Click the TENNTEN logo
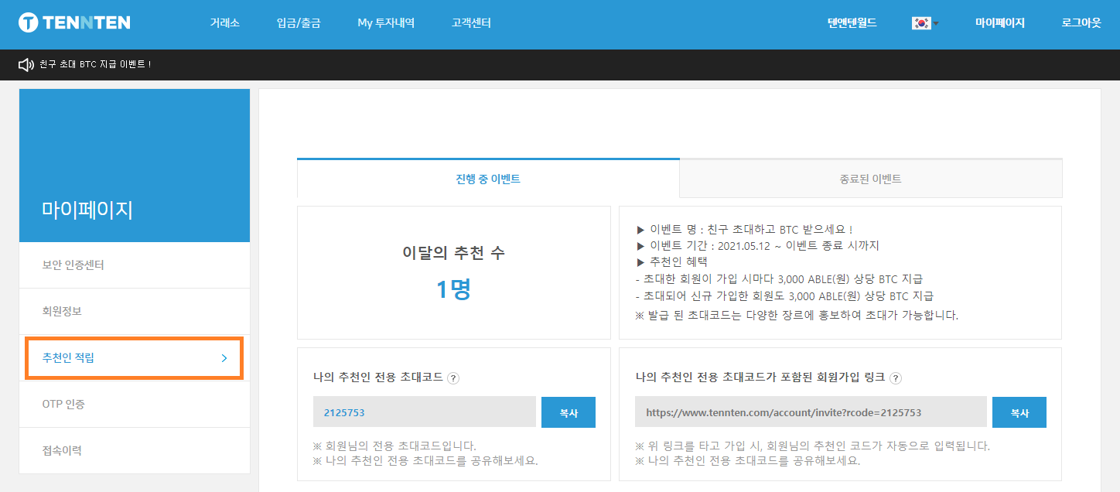Viewport: 1120px width, 492px height. pos(74,22)
